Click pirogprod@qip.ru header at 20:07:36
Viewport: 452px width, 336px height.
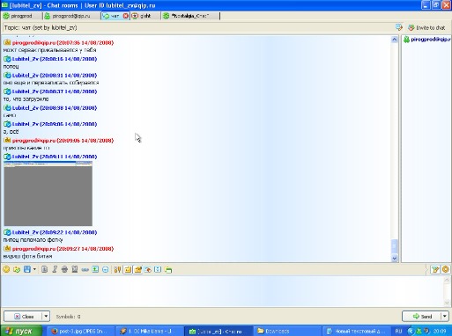tap(63, 43)
